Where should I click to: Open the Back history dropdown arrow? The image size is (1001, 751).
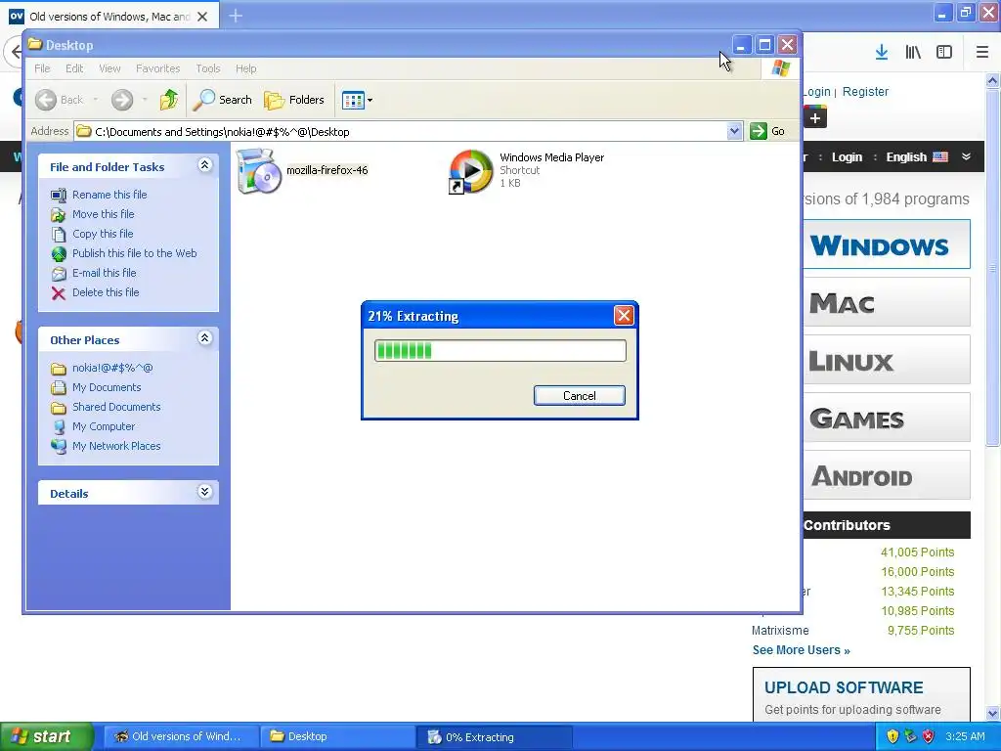click(x=95, y=100)
